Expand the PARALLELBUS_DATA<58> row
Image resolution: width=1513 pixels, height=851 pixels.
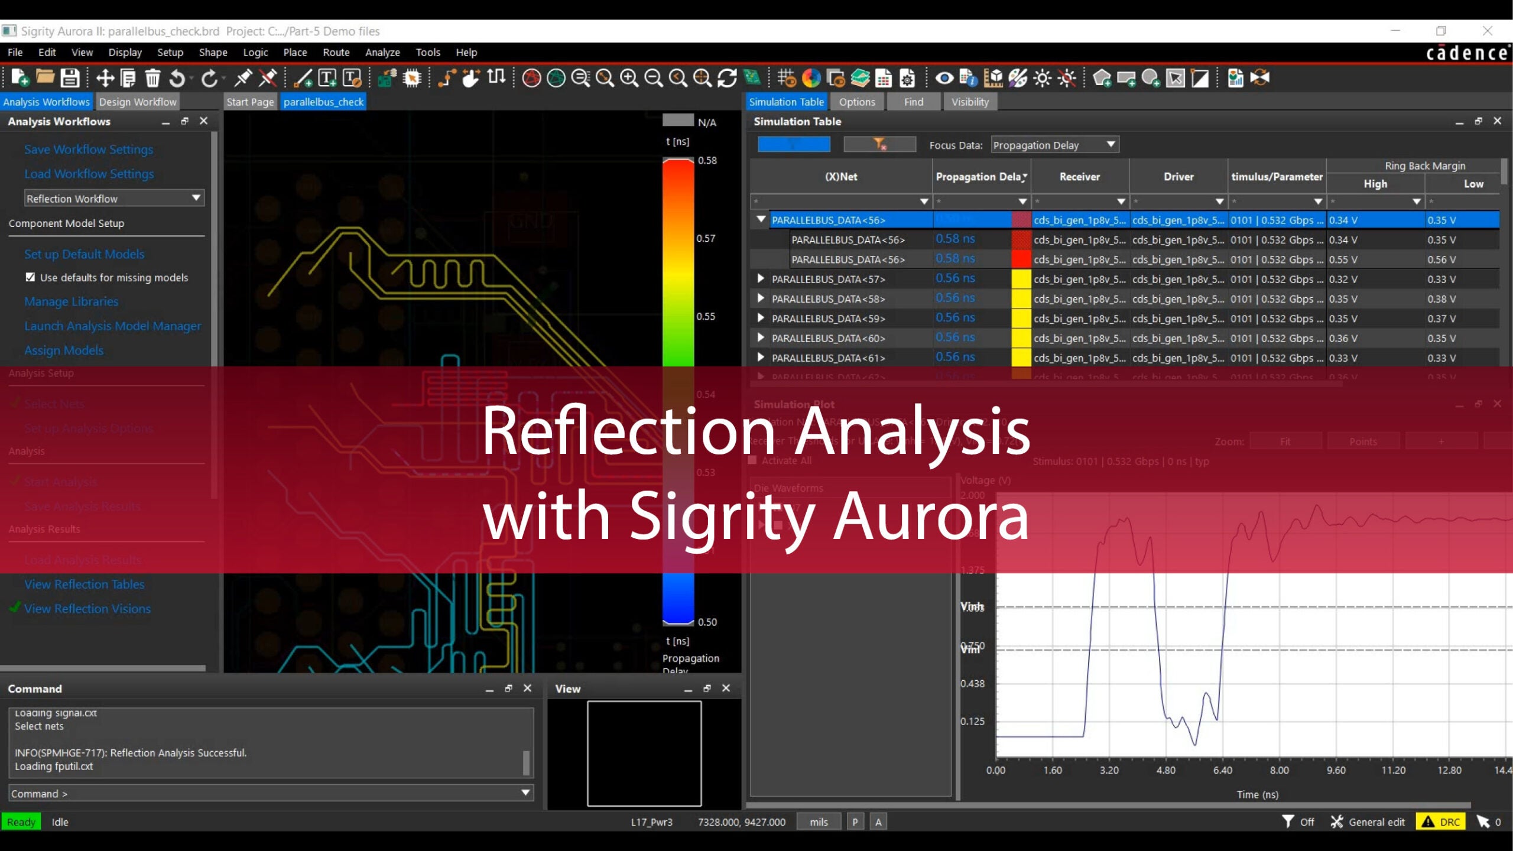click(761, 298)
